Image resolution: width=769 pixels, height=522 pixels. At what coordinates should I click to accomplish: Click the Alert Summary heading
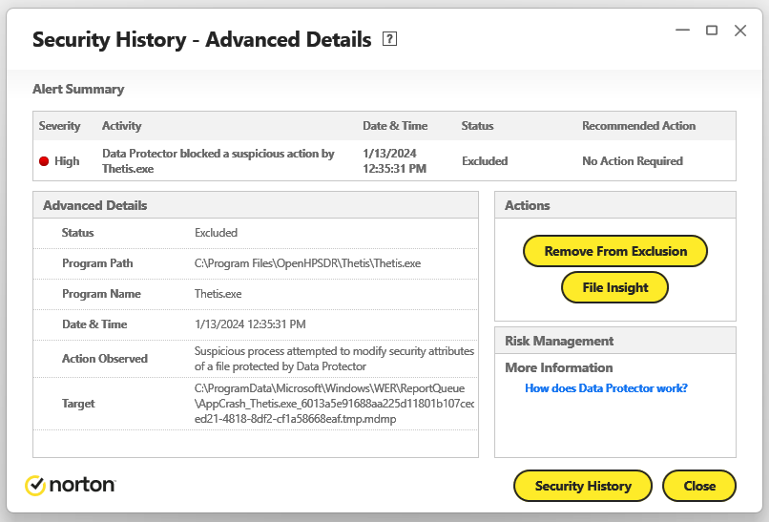[x=78, y=89]
